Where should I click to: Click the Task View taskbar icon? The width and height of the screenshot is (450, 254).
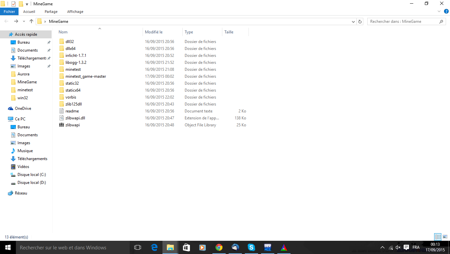point(138,247)
